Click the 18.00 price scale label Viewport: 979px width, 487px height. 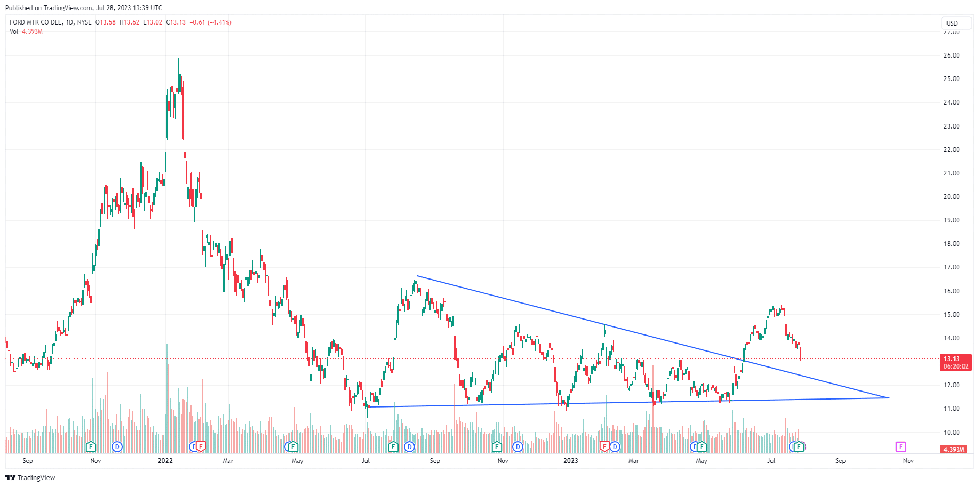click(x=952, y=244)
